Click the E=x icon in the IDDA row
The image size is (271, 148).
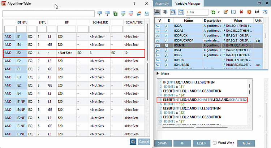pyautogui.click(x=158, y=26)
